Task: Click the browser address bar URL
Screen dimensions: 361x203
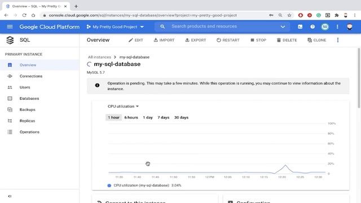Action: tap(143, 15)
